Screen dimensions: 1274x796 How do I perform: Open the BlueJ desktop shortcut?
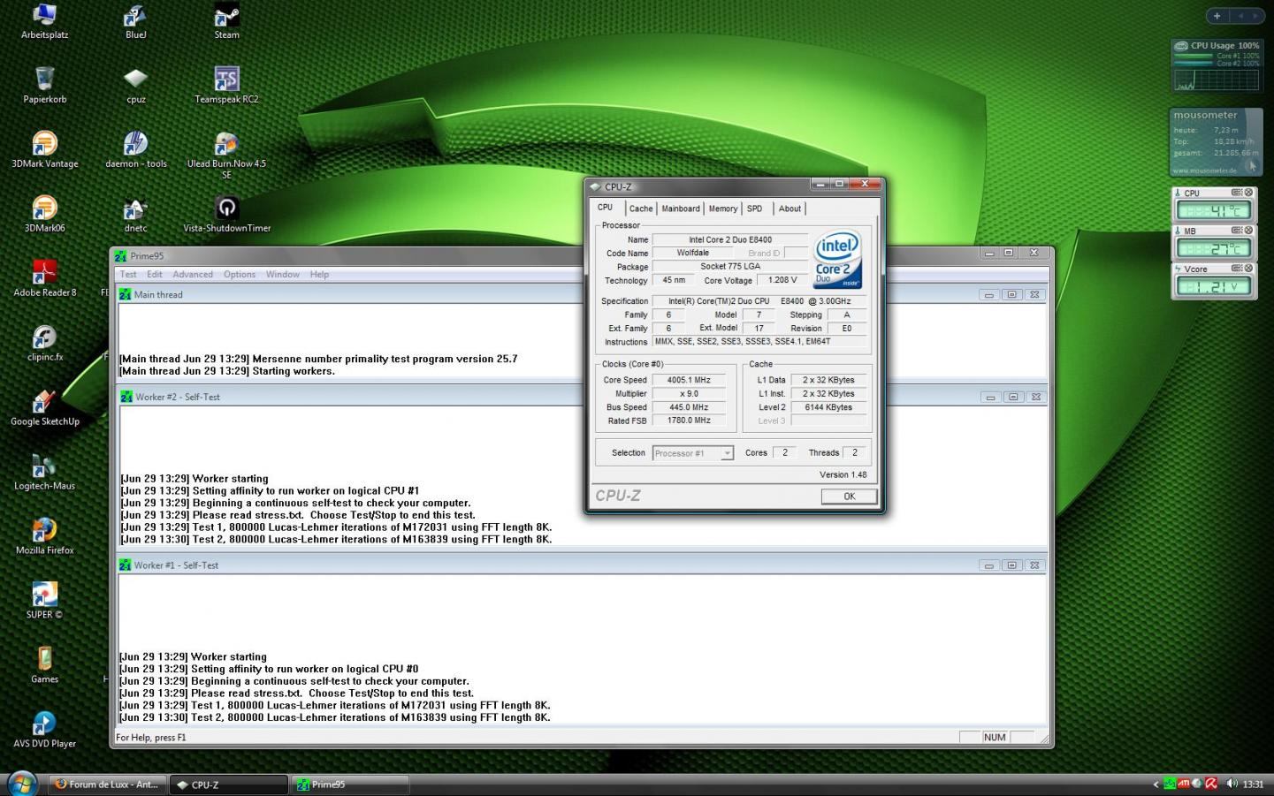point(135,21)
